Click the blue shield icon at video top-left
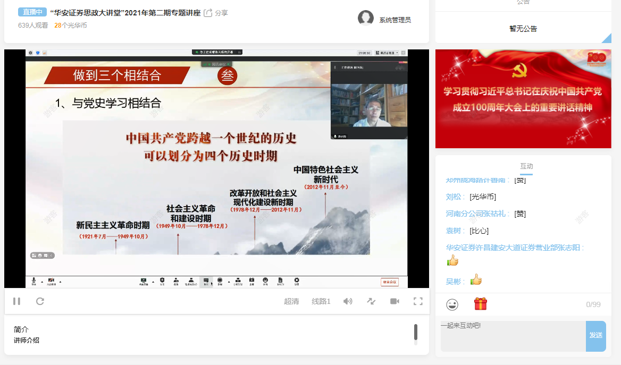 click(38, 53)
